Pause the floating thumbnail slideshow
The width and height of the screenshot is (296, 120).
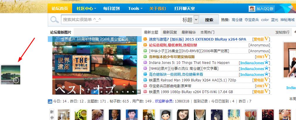pyautogui.click(x=16, y=80)
